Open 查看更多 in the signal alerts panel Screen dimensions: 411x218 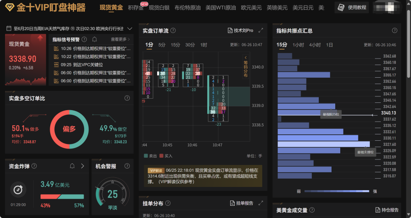coord(120,39)
